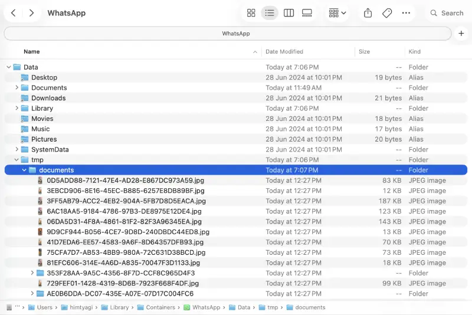Click tmp in the path bar
This screenshot has height=315, width=472.
click(273, 307)
